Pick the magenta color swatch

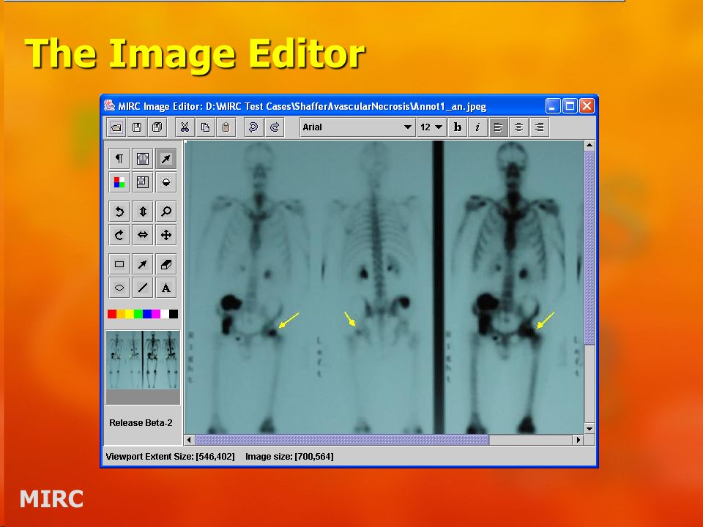point(156,314)
